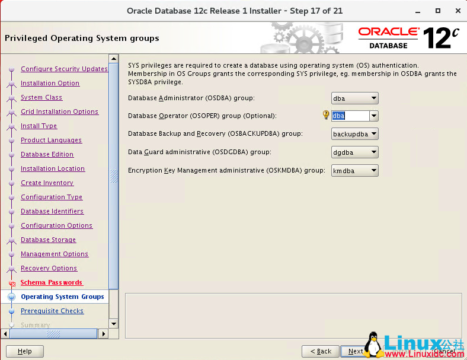Open the Installation Option step
The image size is (467, 360).
pos(50,83)
